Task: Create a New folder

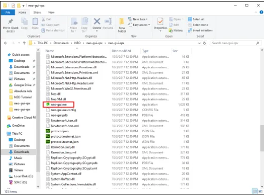Action: [x=122, y=25]
